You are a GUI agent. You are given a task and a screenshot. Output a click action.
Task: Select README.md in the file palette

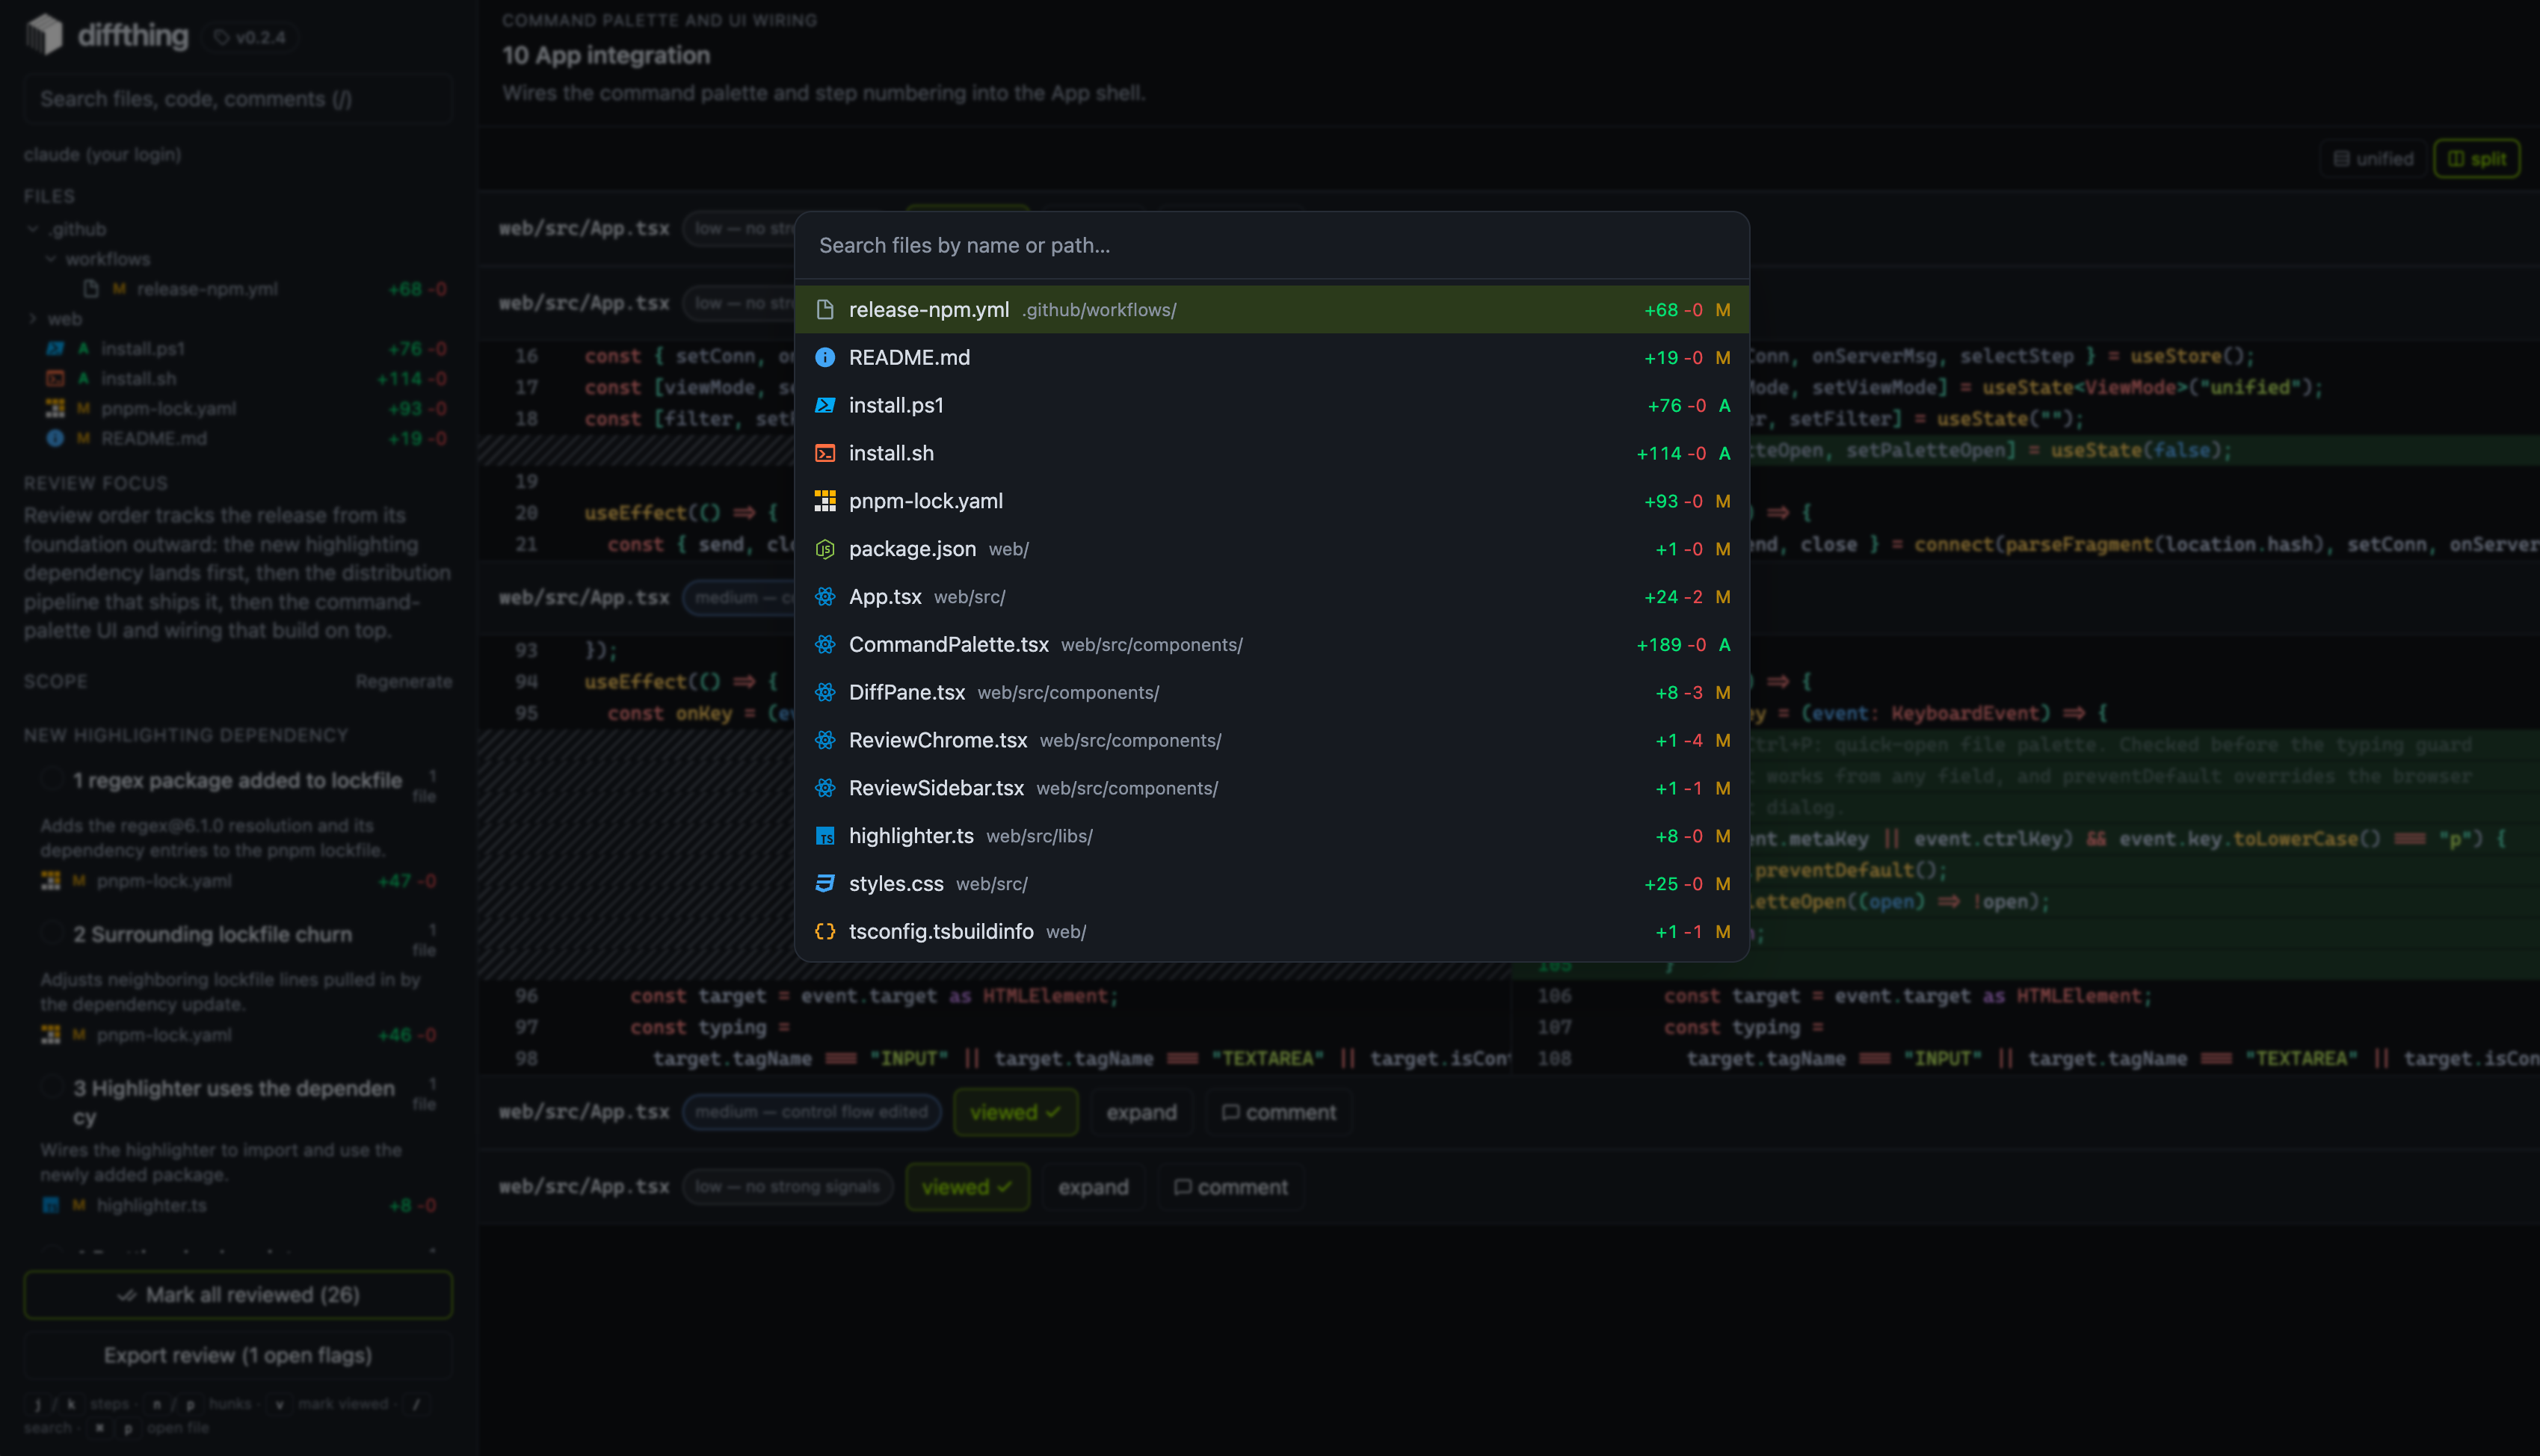(x=1271, y=358)
